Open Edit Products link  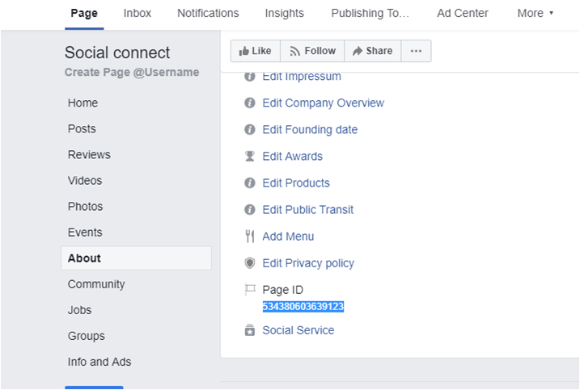(x=296, y=183)
